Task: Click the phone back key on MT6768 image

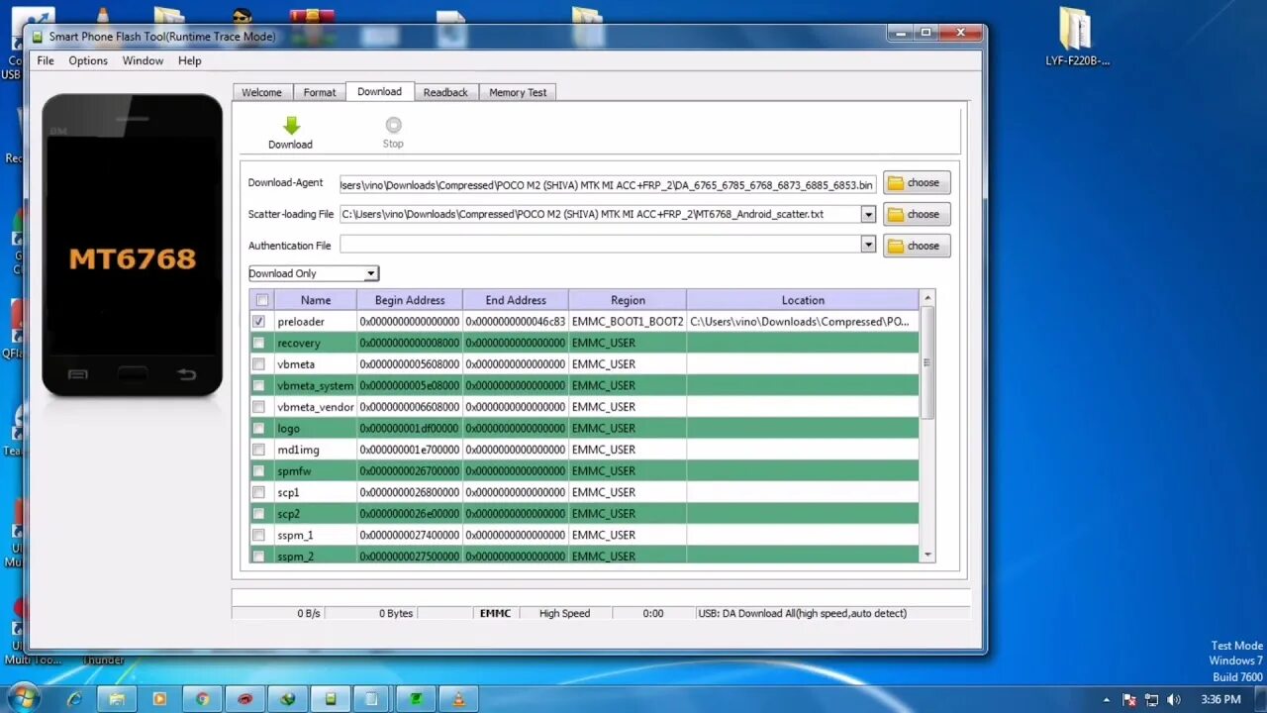Action: point(186,374)
